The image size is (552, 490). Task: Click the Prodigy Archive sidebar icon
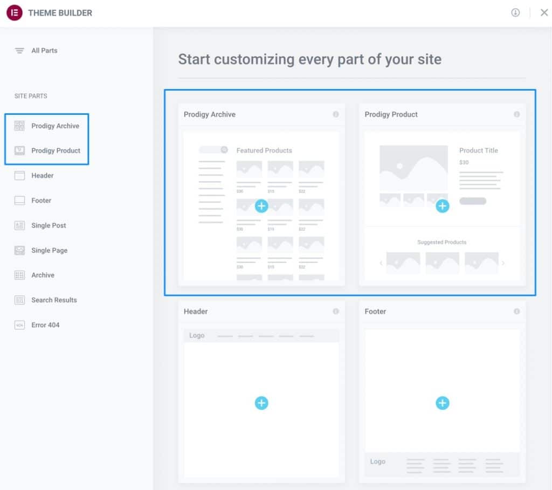(19, 126)
